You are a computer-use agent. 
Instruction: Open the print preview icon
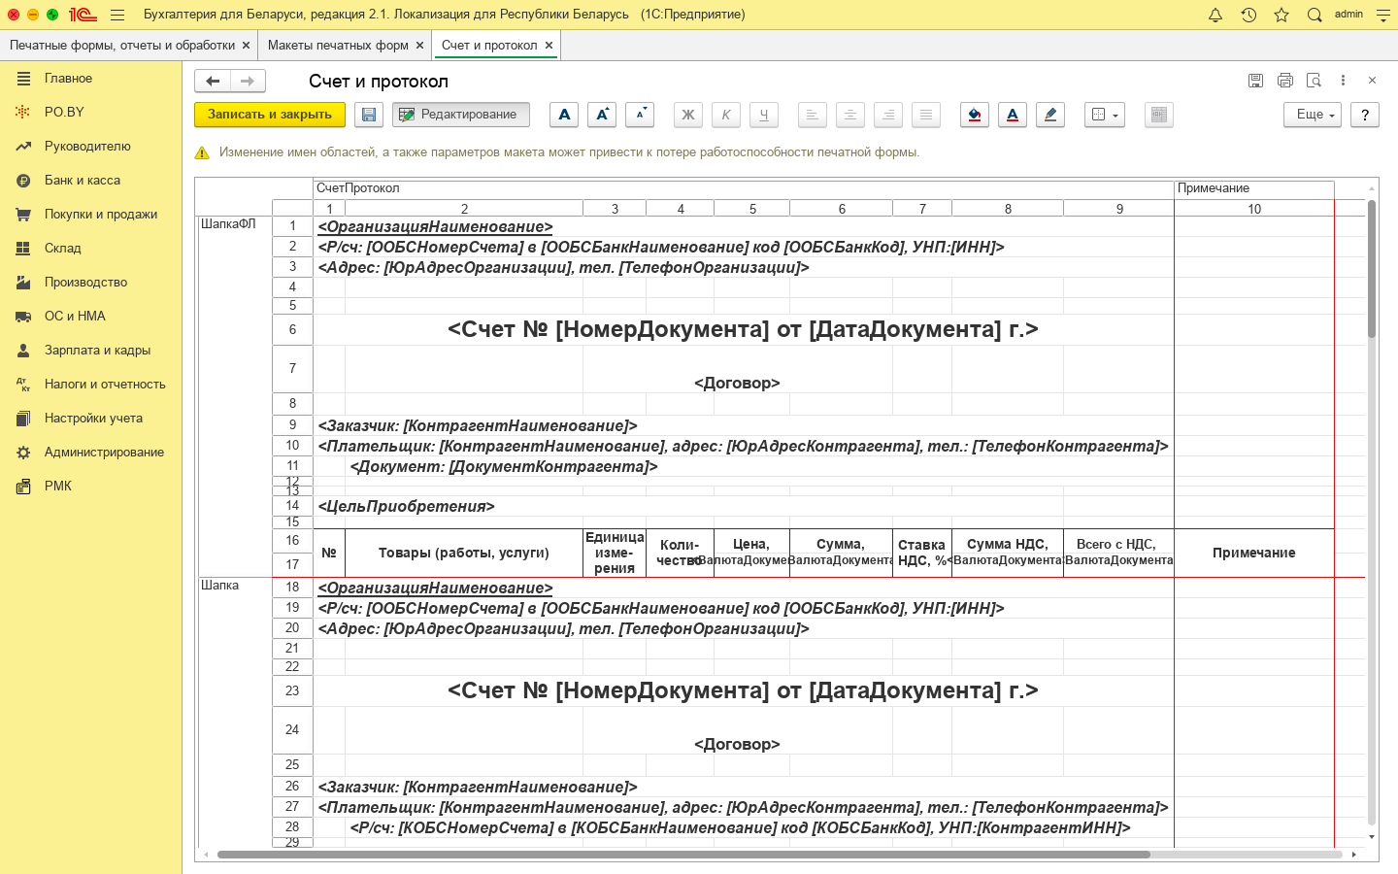1314,81
